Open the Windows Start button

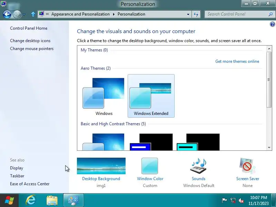coord(9,200)
